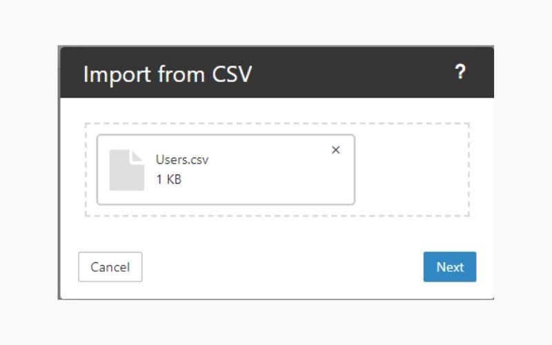The height and width of the screenshot is (345, 552).
Task: Click the 1 KB file size label
Action: tap(168, 180)
